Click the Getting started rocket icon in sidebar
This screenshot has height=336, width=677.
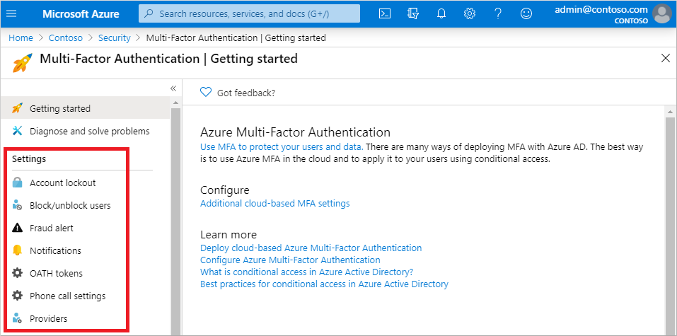(x=17, y=108)
